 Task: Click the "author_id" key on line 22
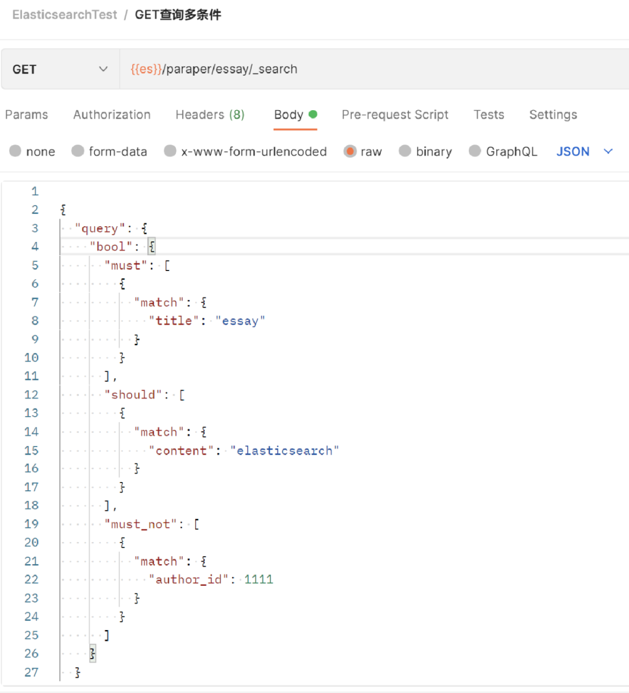(189, 579)
